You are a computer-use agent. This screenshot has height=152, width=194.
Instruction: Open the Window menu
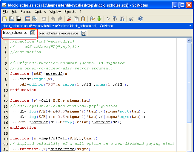(55, 12)
